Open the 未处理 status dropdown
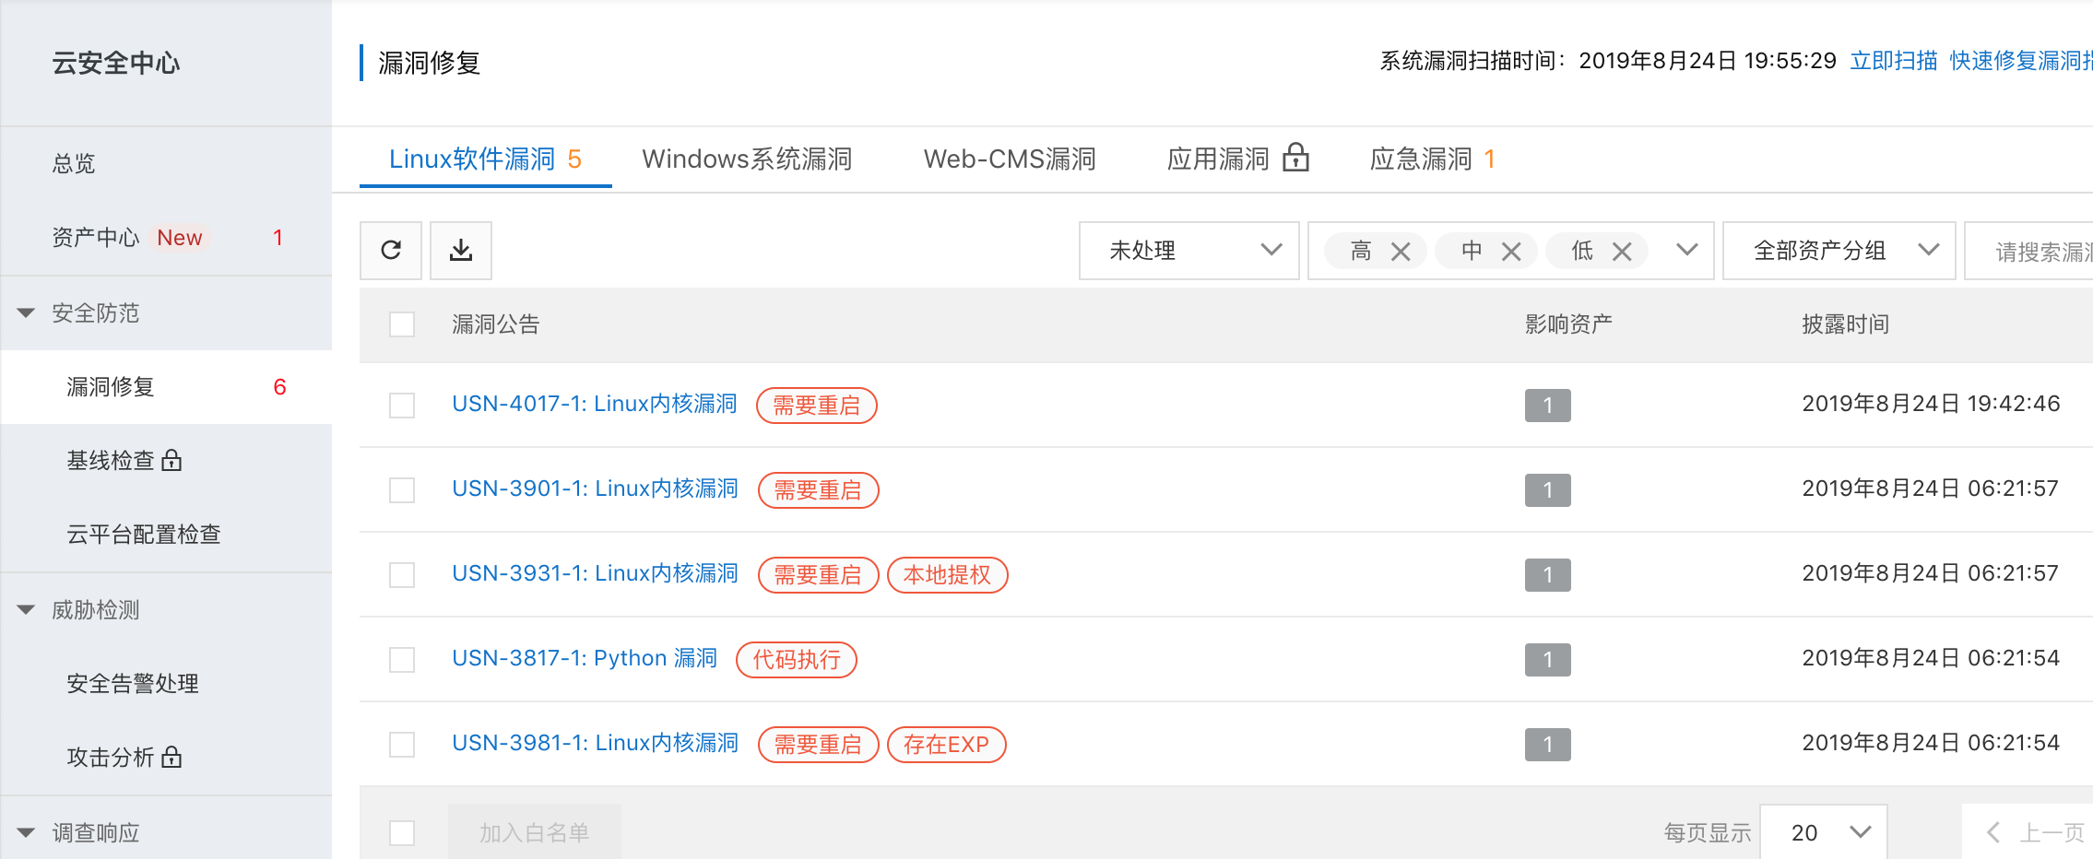2093x859 pixels. (1188, 250)
